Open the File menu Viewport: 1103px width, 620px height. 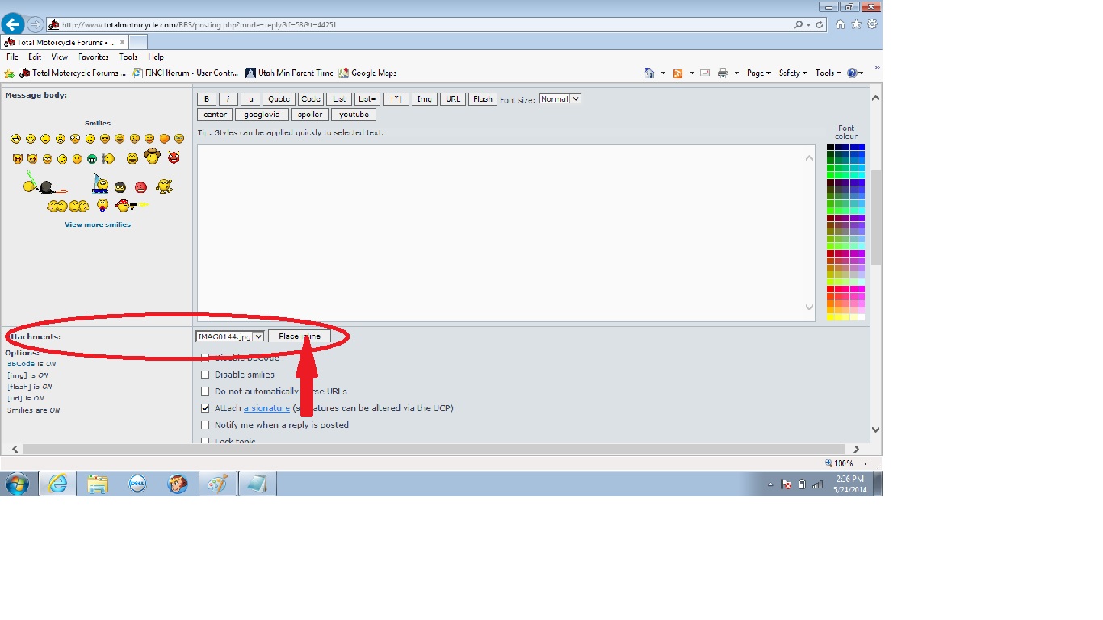coord(12,57)
